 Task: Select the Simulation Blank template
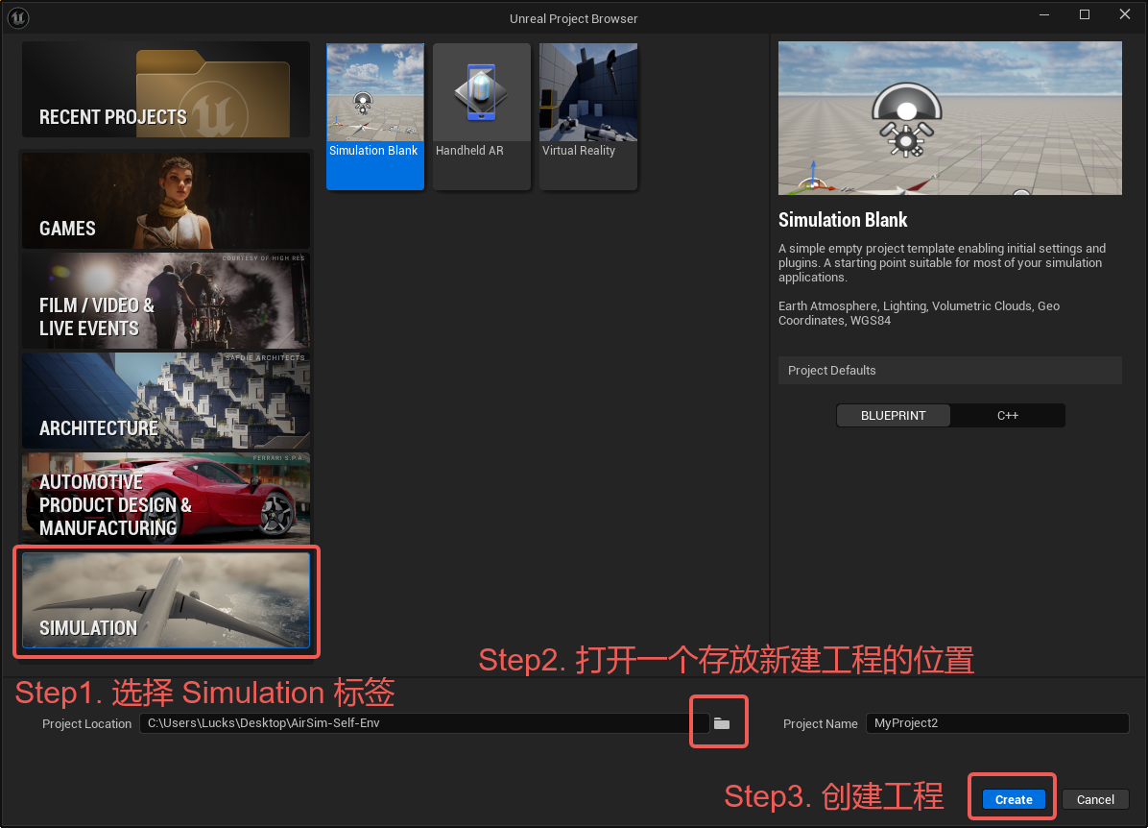[x=375, y=116]
